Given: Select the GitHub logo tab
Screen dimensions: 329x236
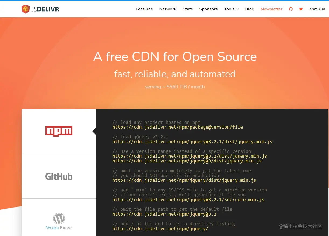Looking at the screenshot, I should (x=59, y=176).
